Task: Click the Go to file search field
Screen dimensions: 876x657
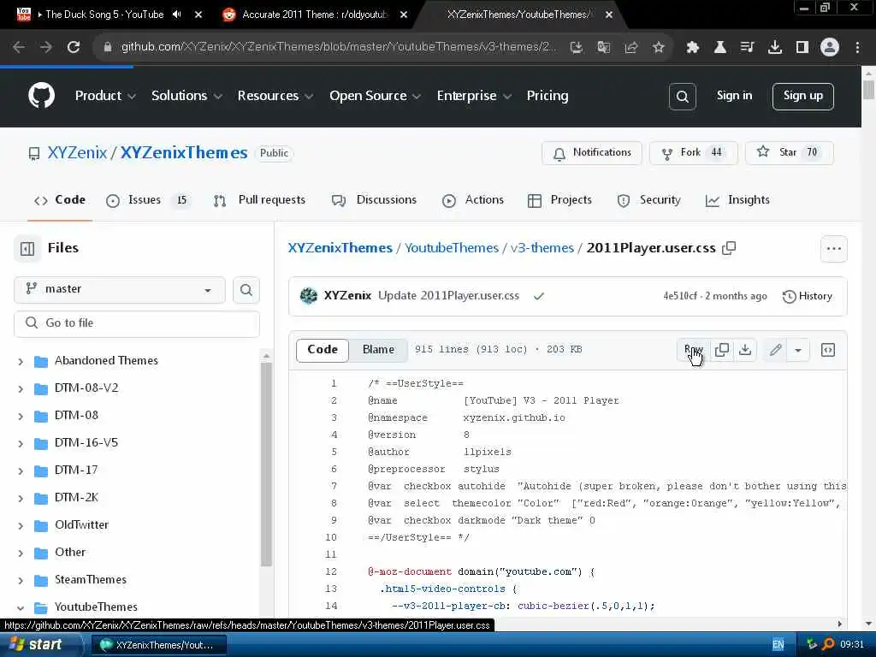Action: click(137, 323)
